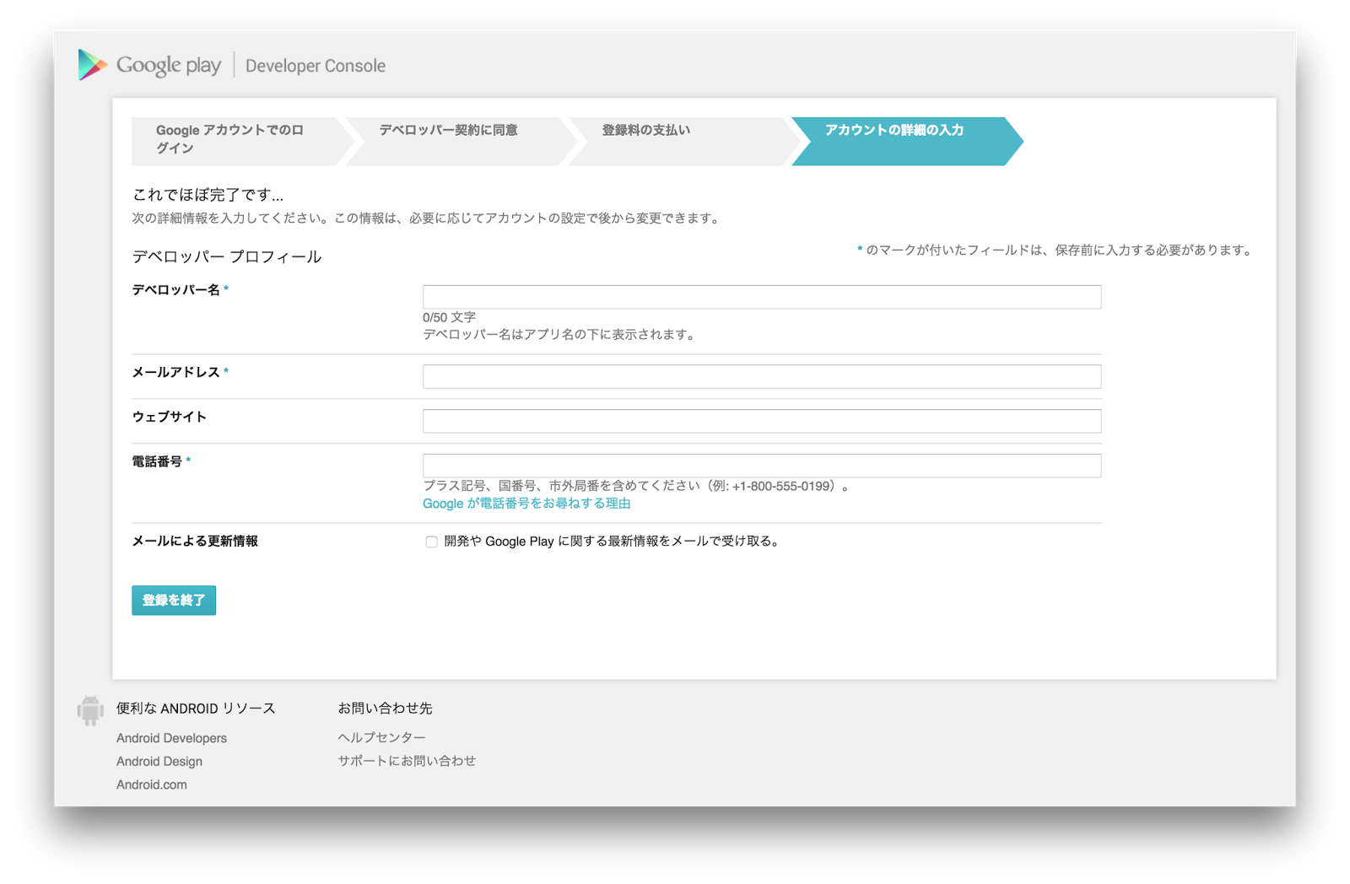Click the 登録を終了 button

173,600
